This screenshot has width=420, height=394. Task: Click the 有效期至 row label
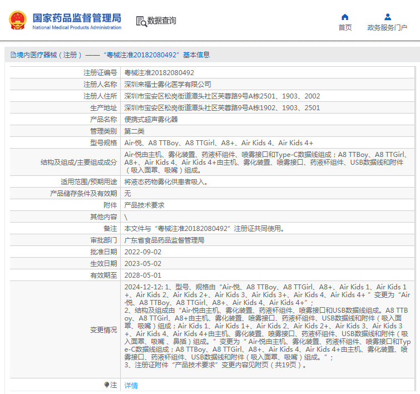point(103,275)
